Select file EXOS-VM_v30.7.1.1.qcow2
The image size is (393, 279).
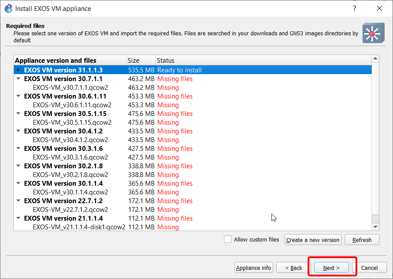click(71, 88)
